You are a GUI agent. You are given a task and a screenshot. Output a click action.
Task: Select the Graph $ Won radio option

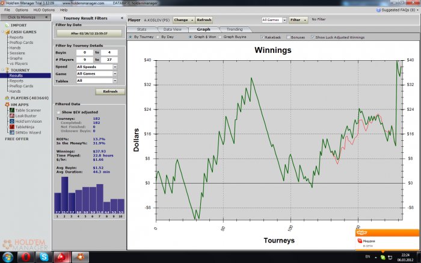tap(191, 37)
